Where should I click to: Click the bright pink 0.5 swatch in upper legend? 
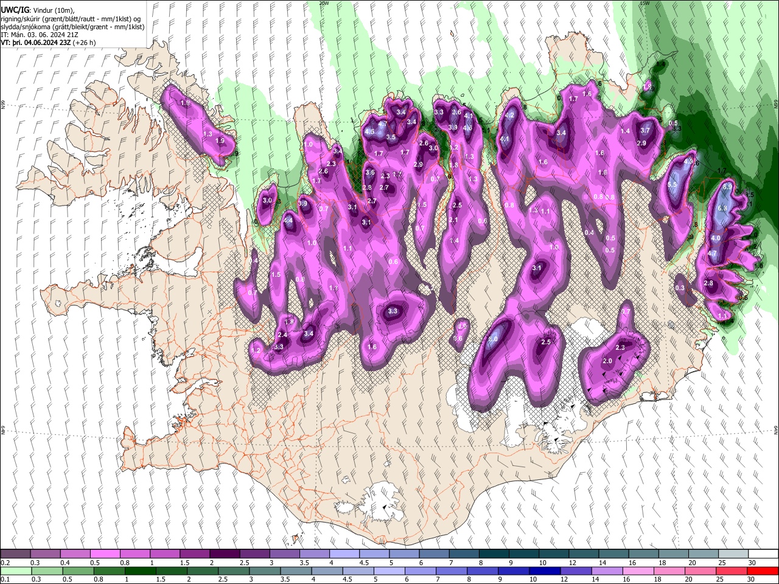tap(105, 554)
